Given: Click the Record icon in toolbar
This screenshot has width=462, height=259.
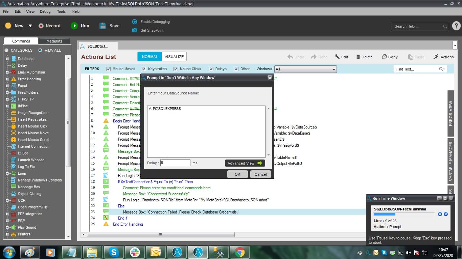Looking at the screenshot, I should click(x=41, y=26).
